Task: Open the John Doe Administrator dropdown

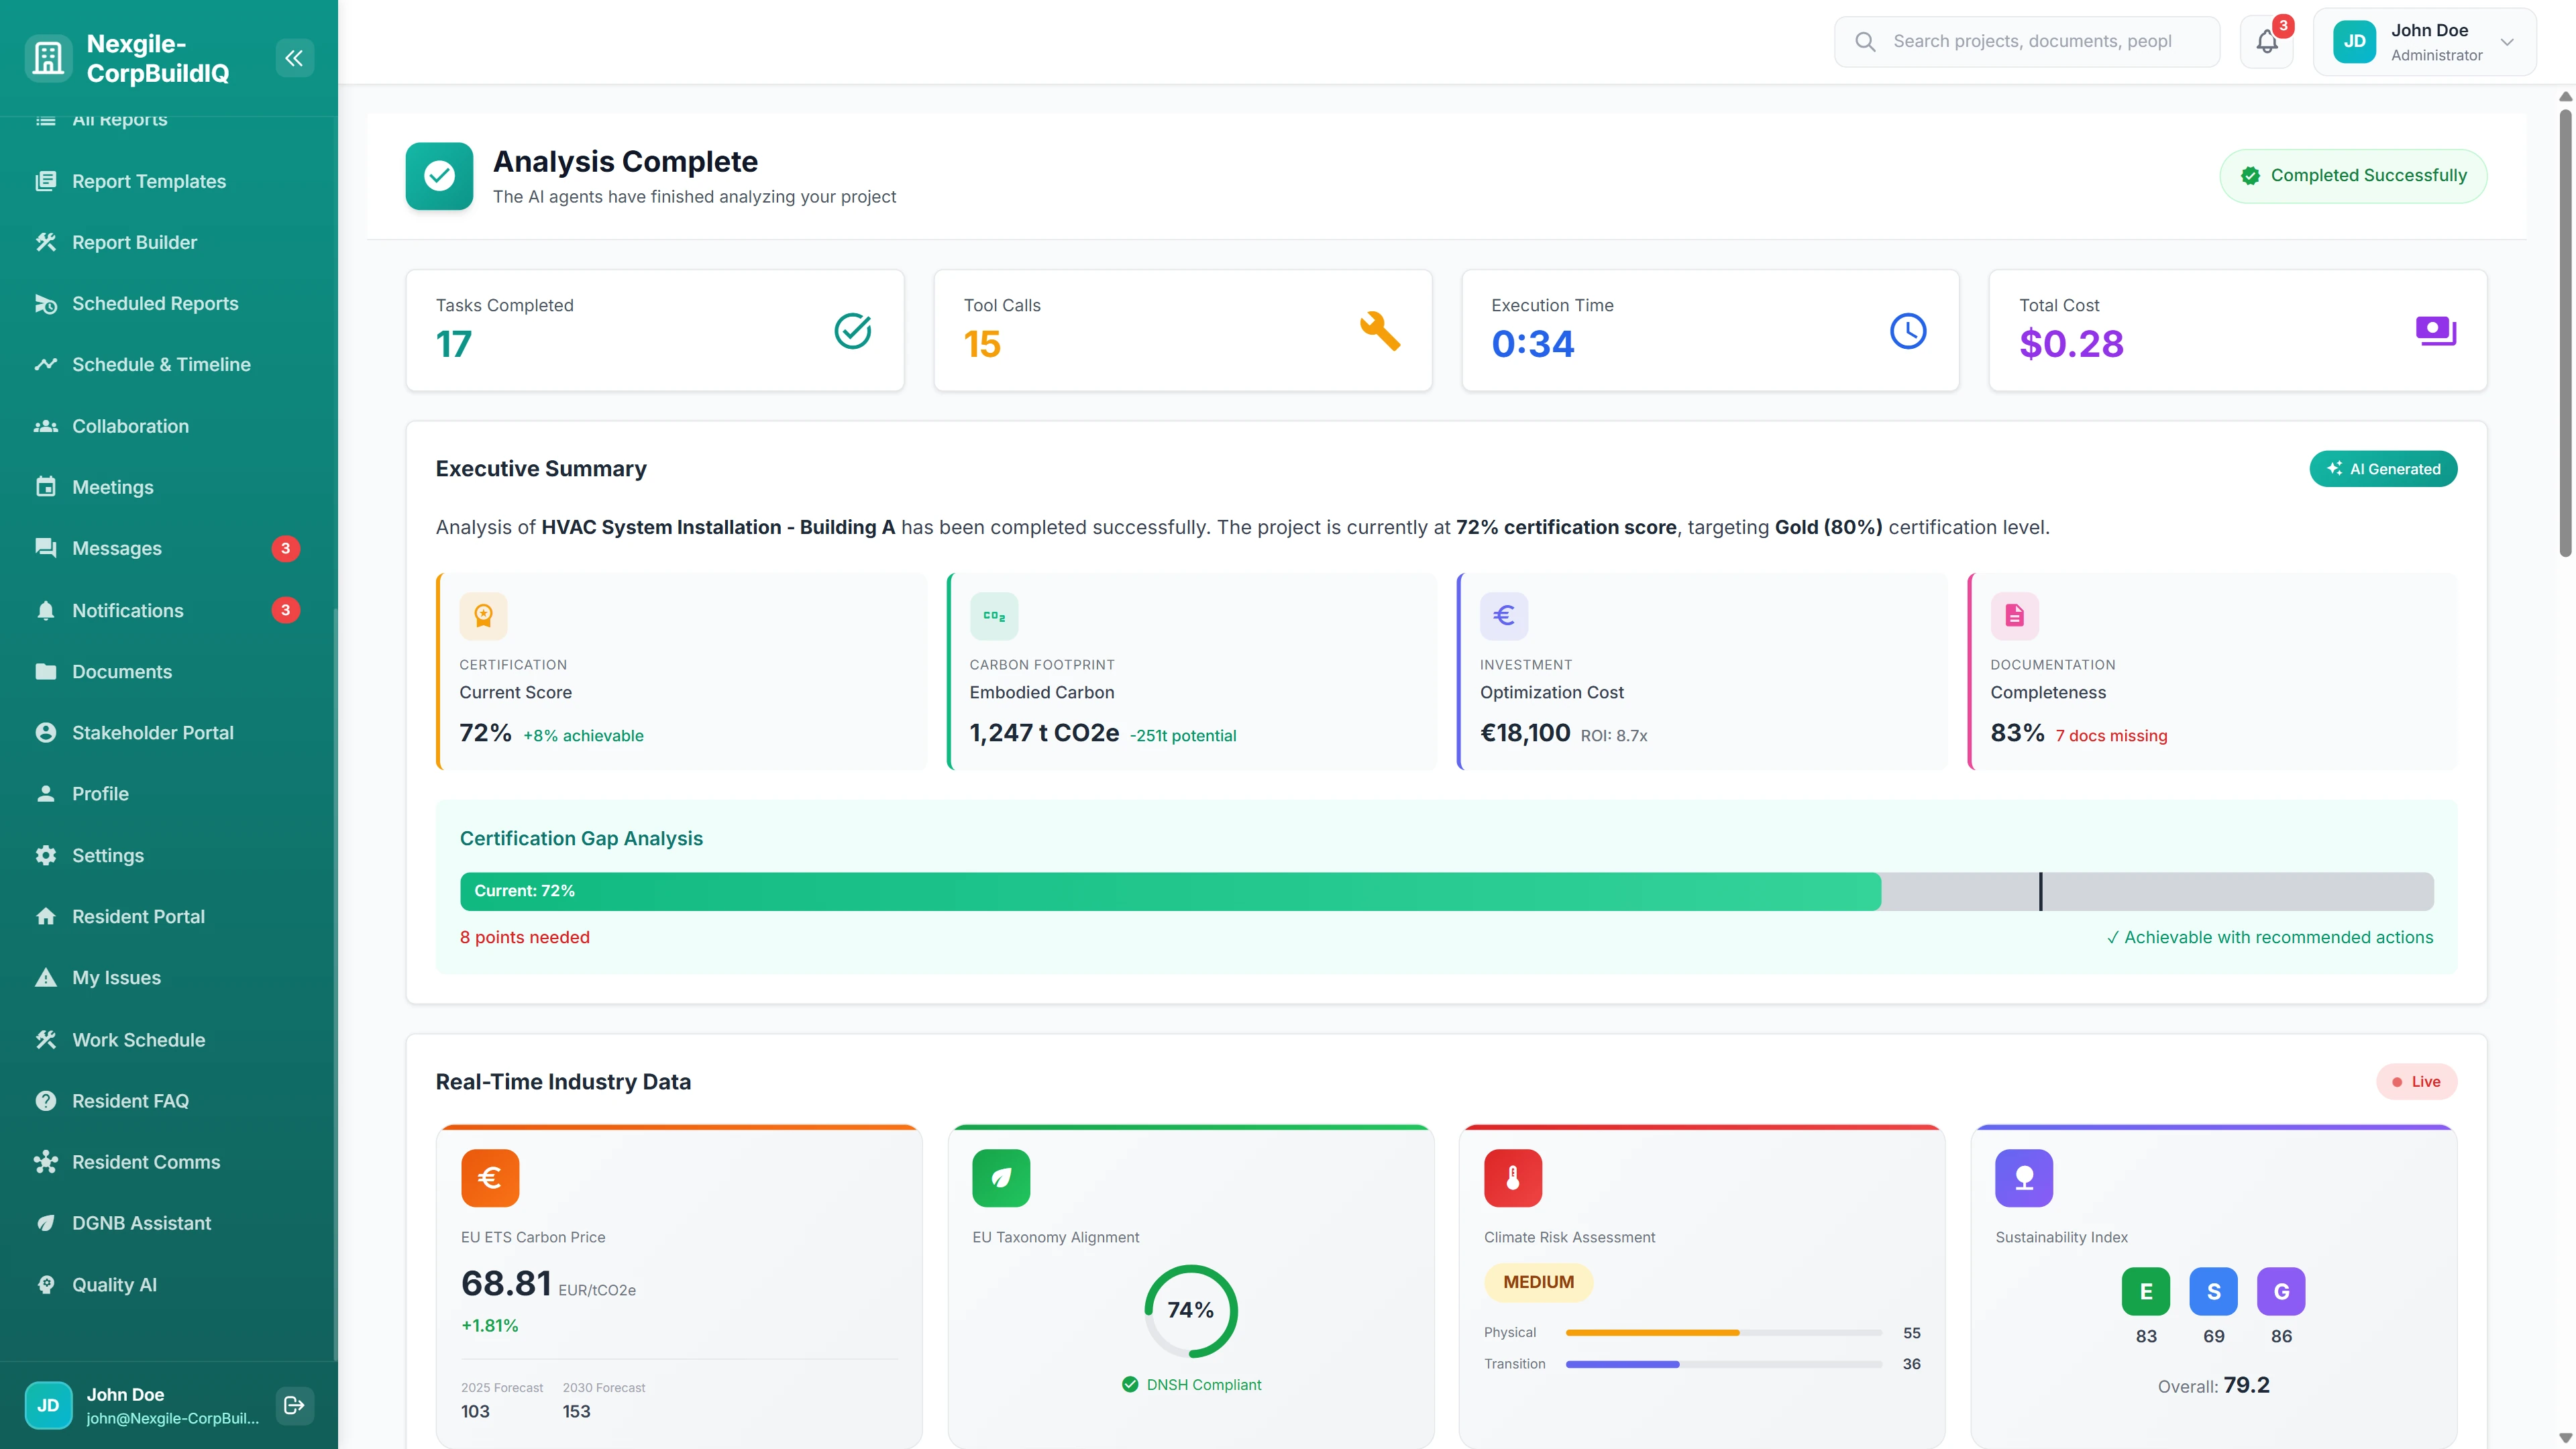Action: coord(2424,42)
